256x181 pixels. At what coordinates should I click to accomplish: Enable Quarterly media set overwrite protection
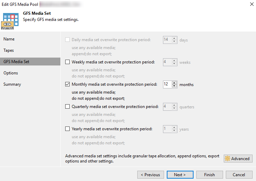point(68,107)
